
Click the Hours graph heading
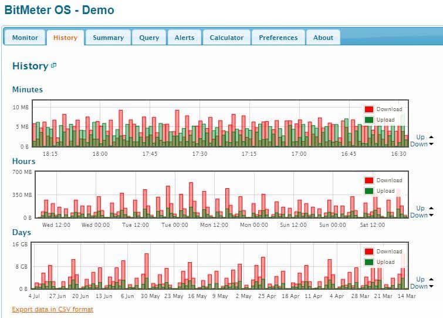point(23,161)
